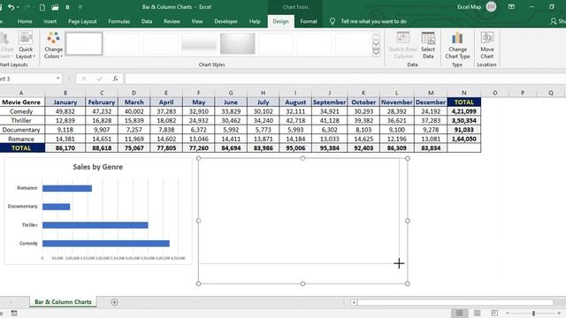Open the Change Colors palette
This screenshot has height=318, width=566.
point(53,45)
